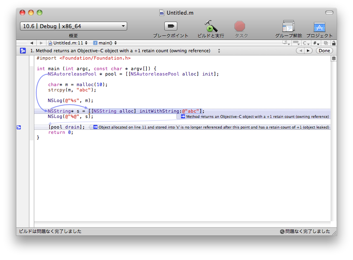This screenshot has width=353, height=260.
Task: Click the editor vertical scrollbar
Action: (334, 141)
